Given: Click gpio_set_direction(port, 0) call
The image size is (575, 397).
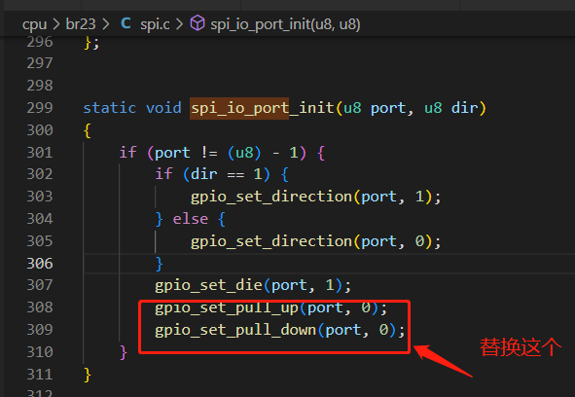Looking at the screenshot, I should tap(316, 241).
